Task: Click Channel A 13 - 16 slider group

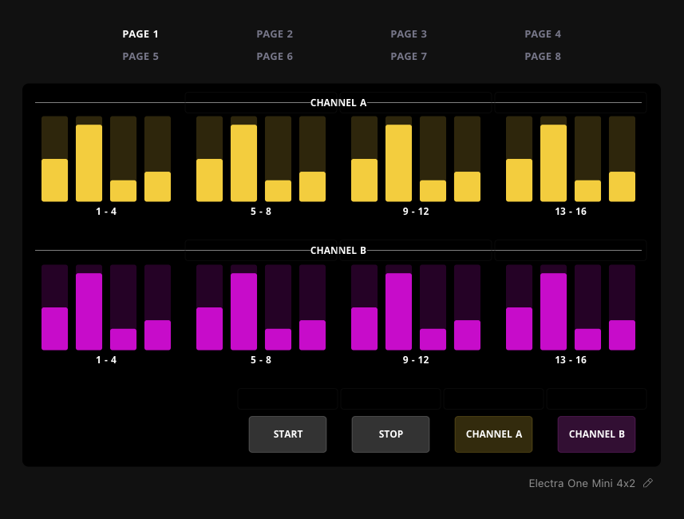Action: coord(571,160)
